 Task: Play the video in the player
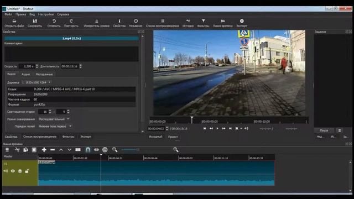(x=217, y=128)
